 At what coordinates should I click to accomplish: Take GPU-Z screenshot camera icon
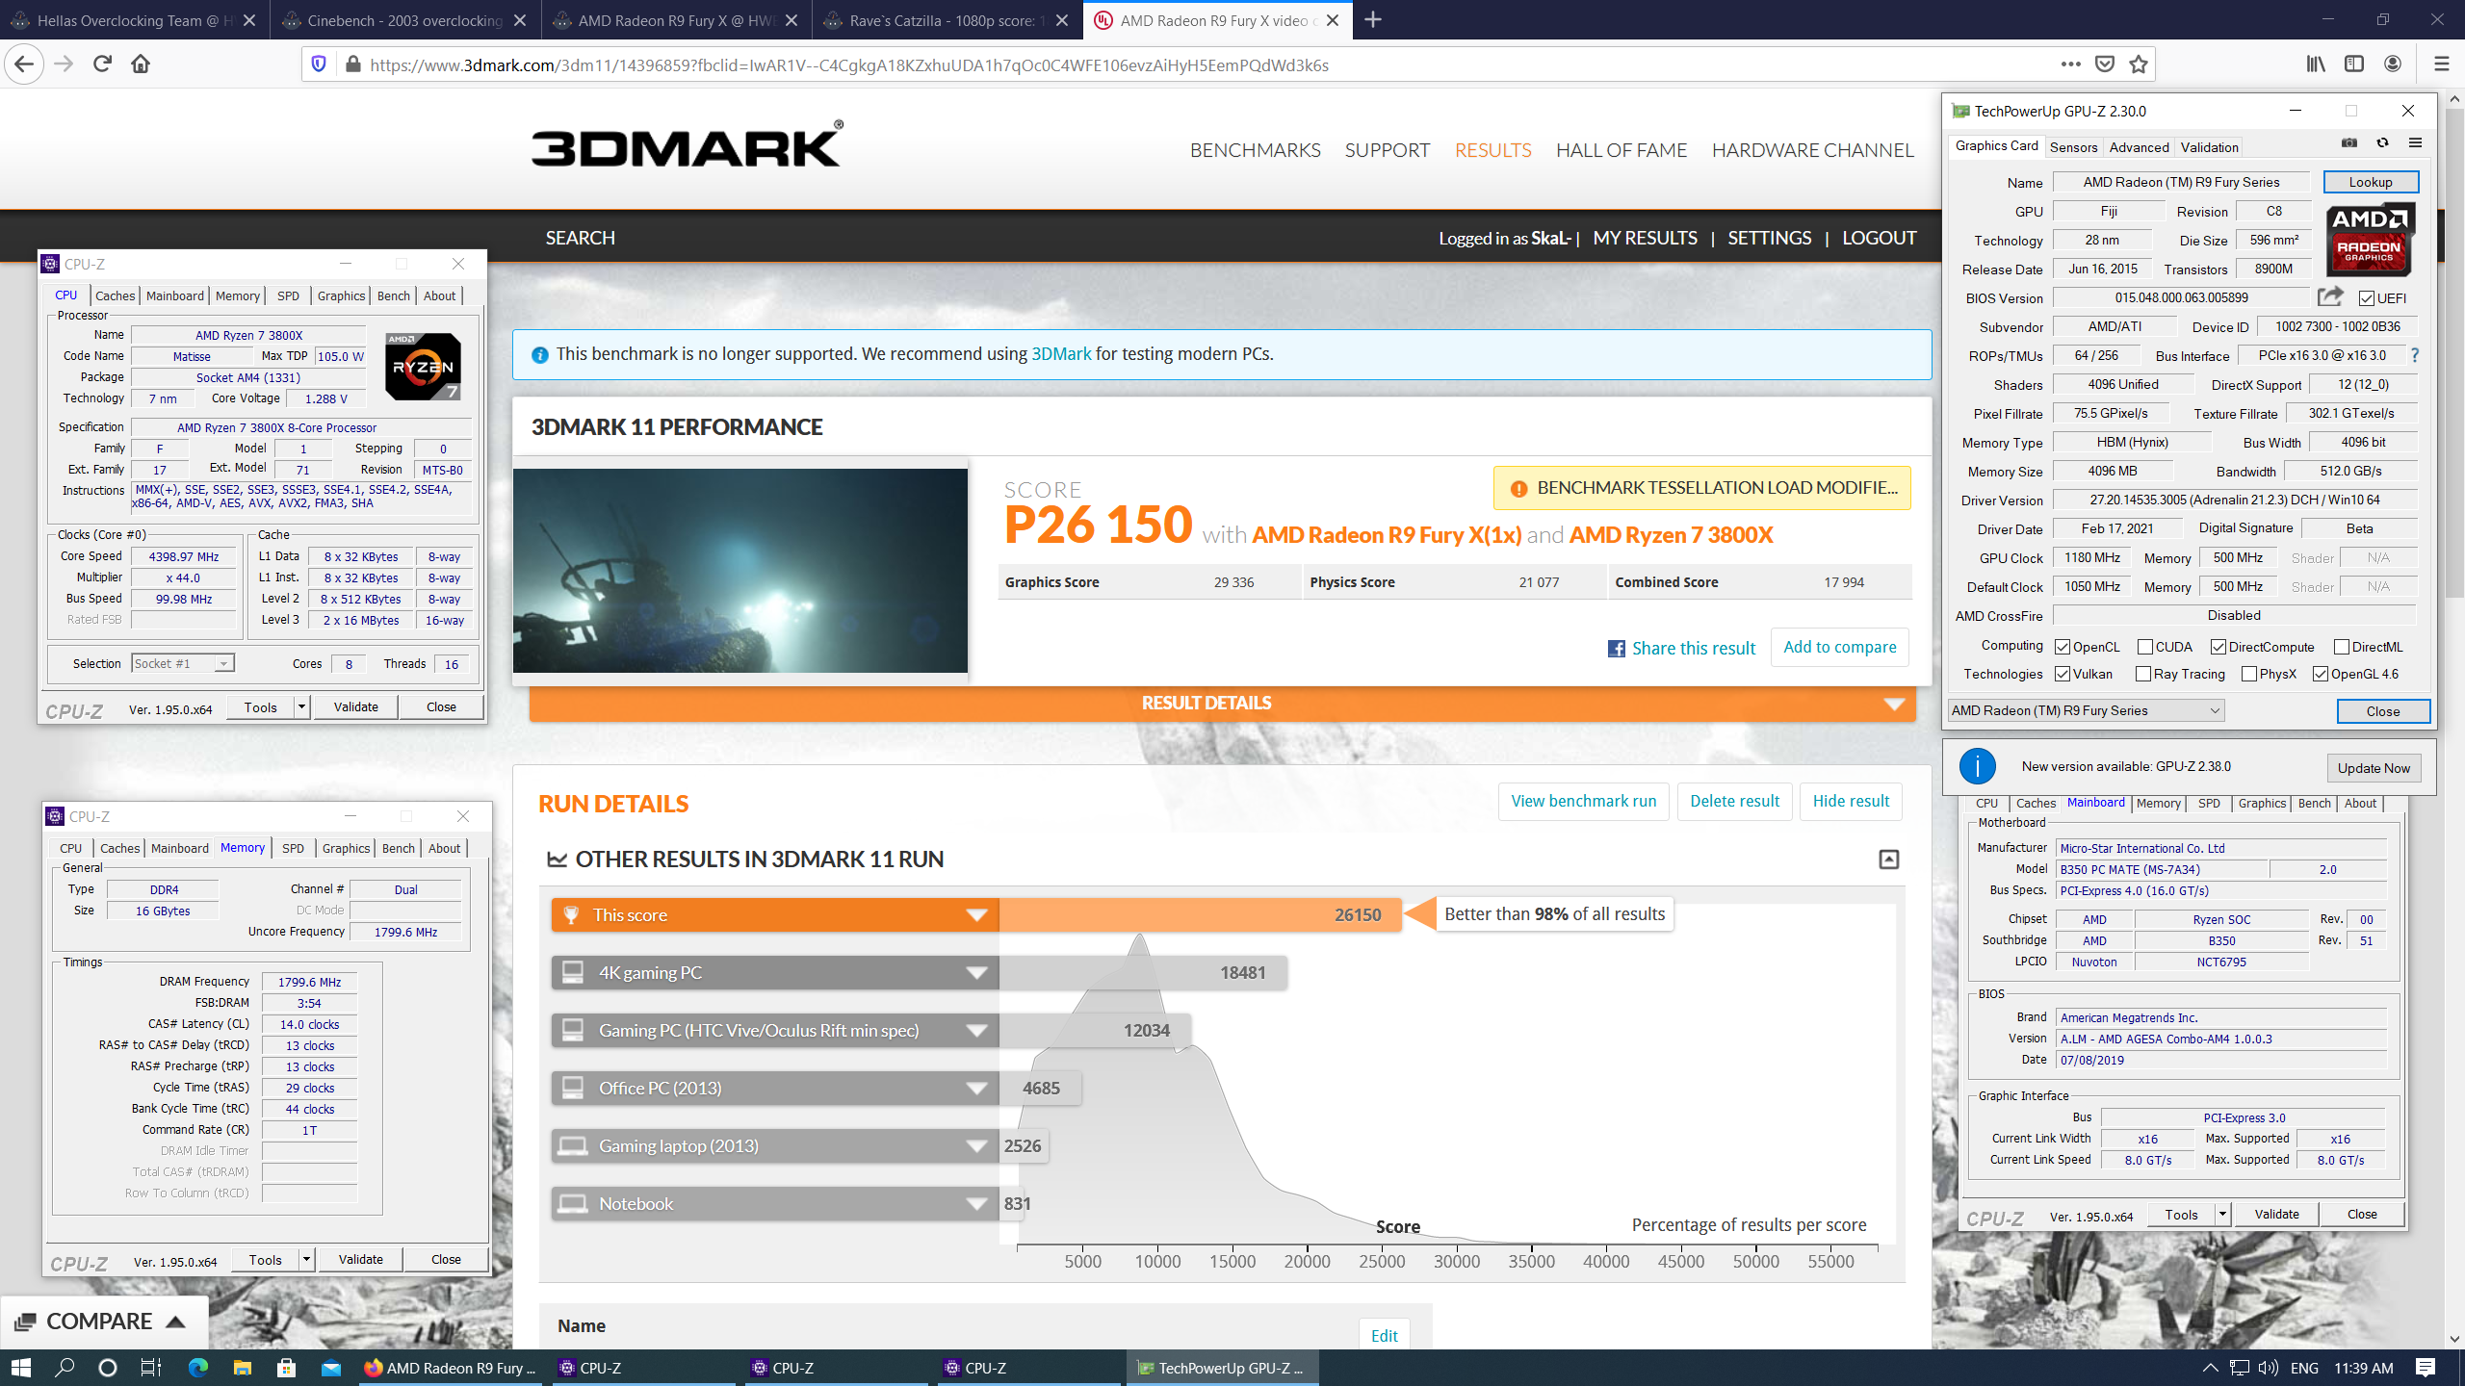[2349, 143]
